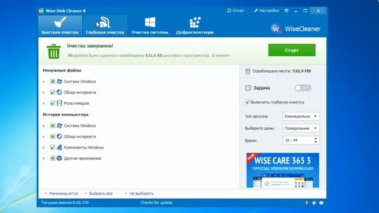Toggle Система Windows checkbox in Ненужные файлы
379x213 pixels.
point(53,82)
